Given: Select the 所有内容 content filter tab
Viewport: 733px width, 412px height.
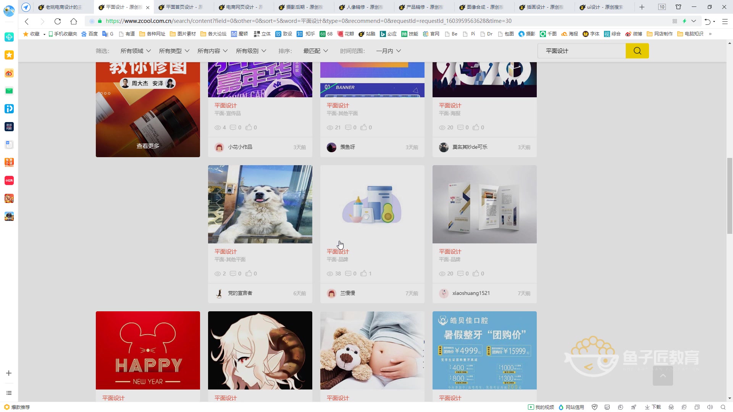Looking at the screenshot, I should point(212,51).
